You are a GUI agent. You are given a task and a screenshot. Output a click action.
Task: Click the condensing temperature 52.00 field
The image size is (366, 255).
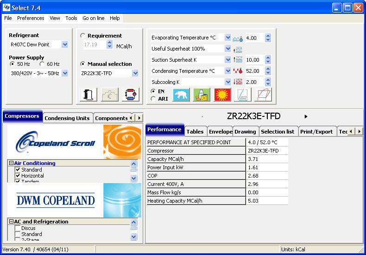click(254, 71)
